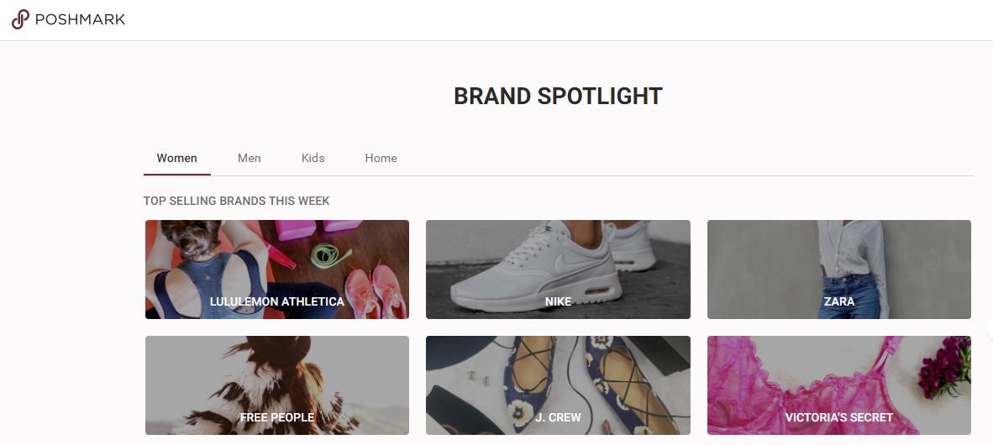Open the Lululemon Athletica brand tile image

point(276,256)
